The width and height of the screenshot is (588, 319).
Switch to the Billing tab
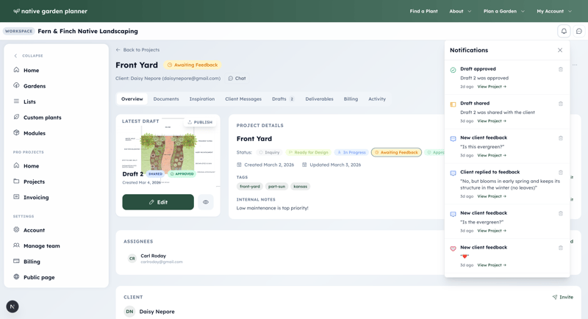[351, 98]
